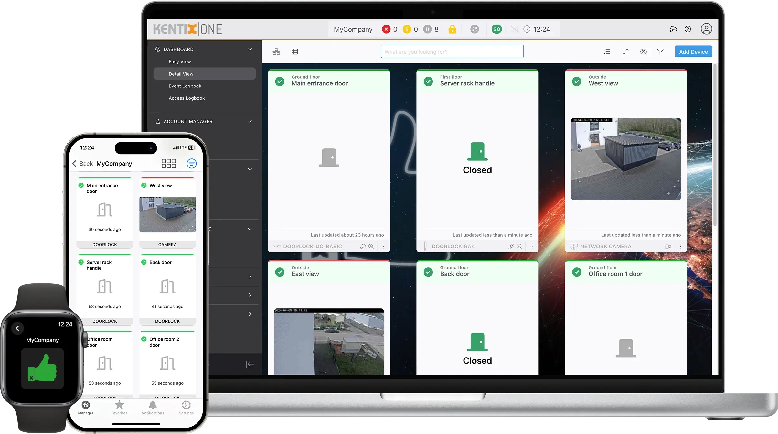Click the key icon on DOORLOCK-RA4 card
Viewport: 778px width, 434px height.
pyautogui.click(x=511, y=247)
